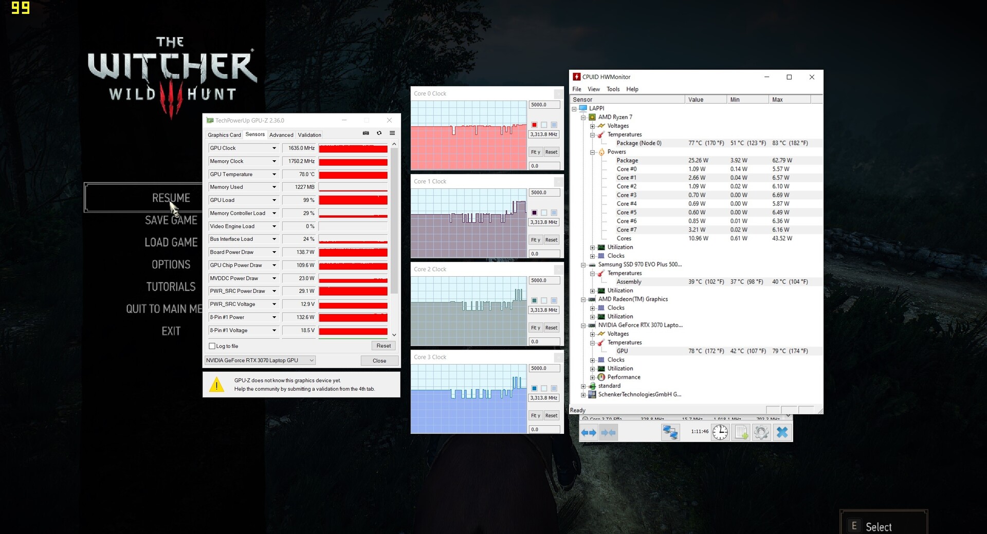The image size is (987, 534).
Task: Enable the Log to file checkbox
Action: pyautogui.click(x=212, y=346)
